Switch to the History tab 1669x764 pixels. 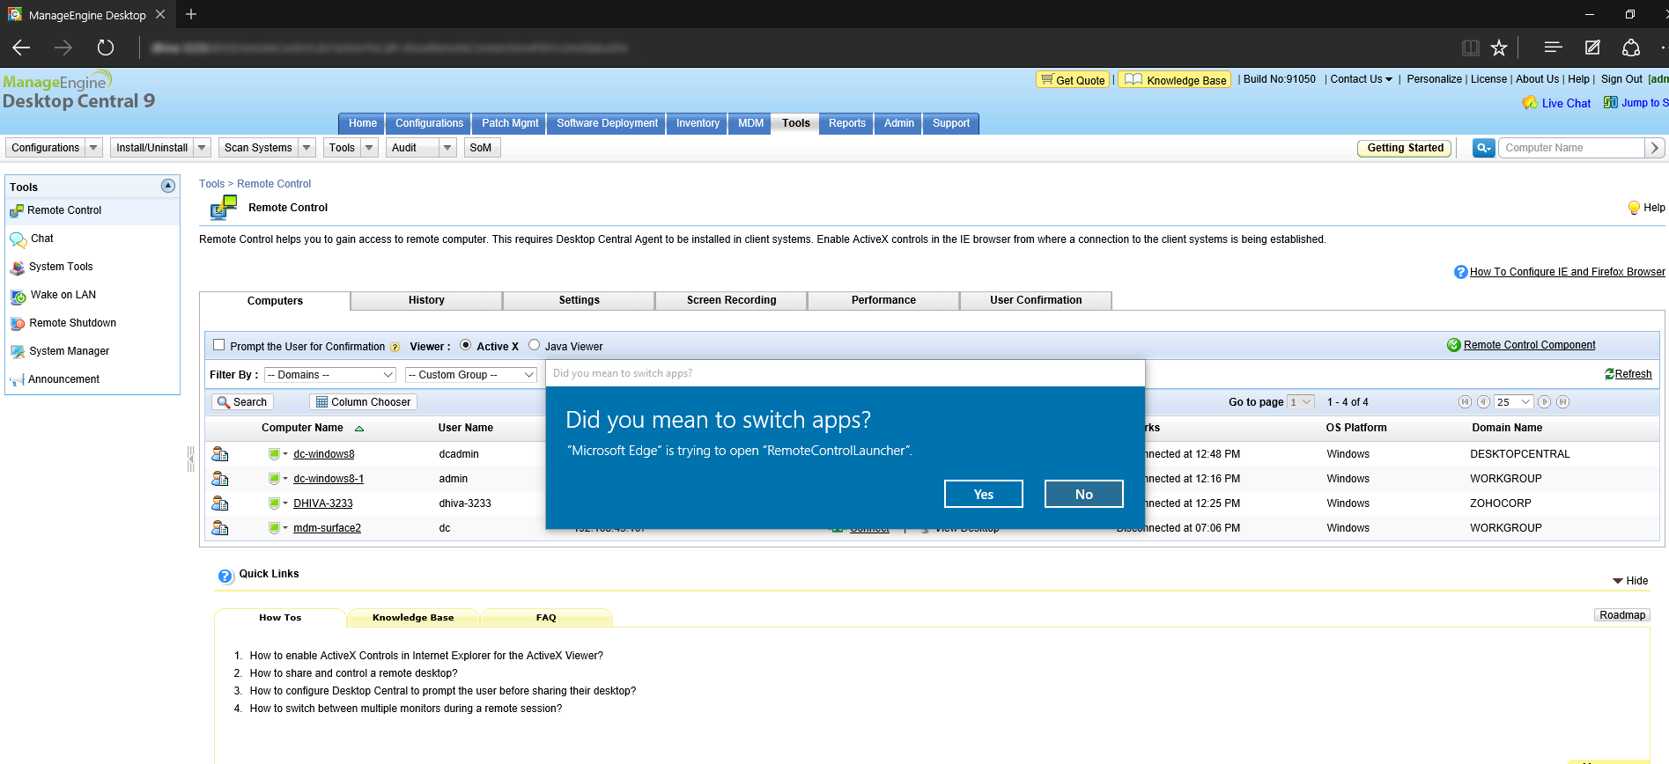[426, 300]
